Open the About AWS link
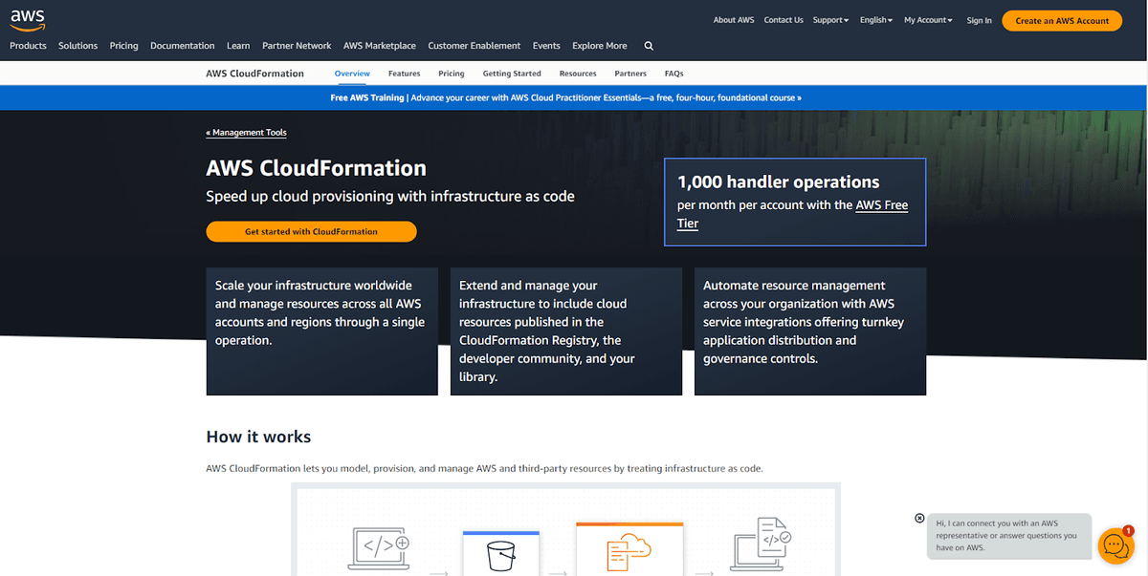 [734, 20]
